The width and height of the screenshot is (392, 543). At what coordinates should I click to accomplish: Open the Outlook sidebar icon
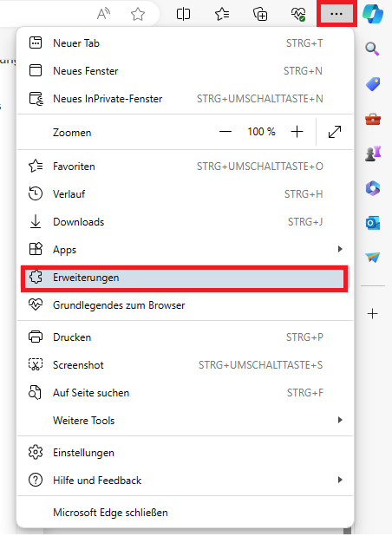coord(373,223)
